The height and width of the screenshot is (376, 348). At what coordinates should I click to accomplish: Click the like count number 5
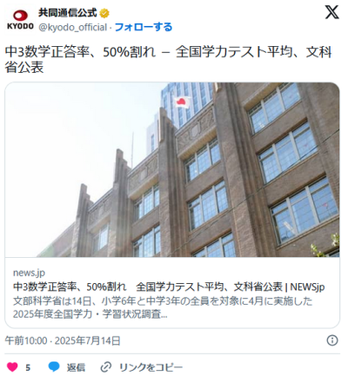click(x=28, y=367)
